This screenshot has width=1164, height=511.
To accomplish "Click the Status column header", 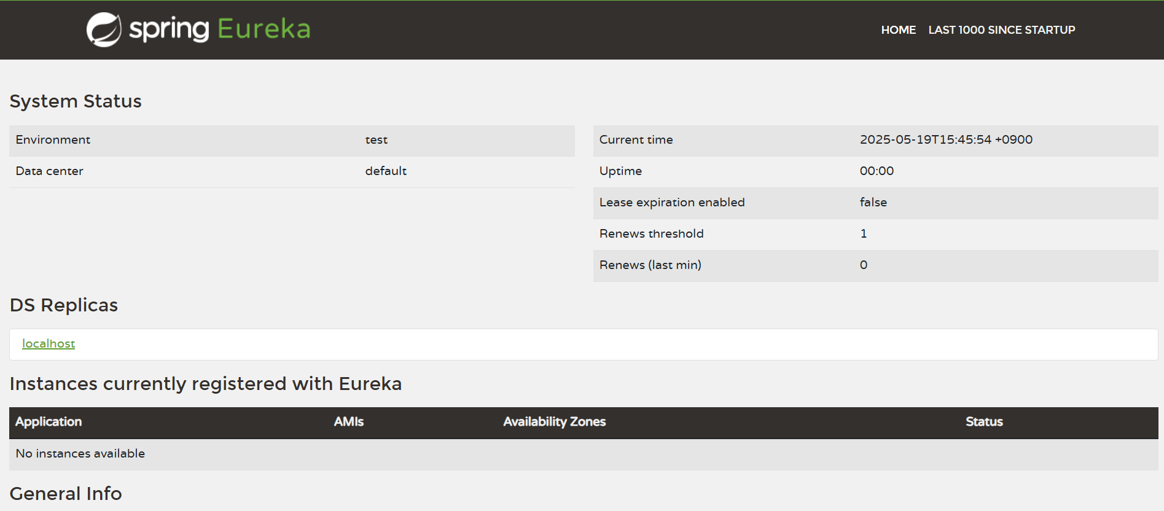I will pyautogui.click(x=984, y=421).
